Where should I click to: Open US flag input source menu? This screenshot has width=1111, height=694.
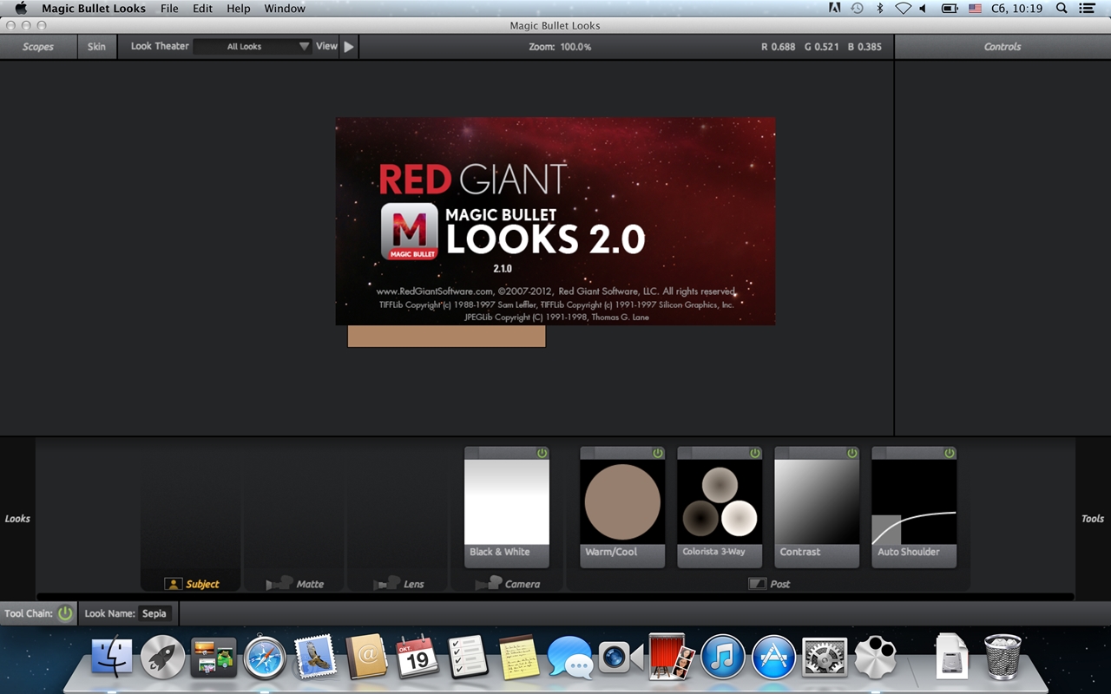(x=975, y=9)
